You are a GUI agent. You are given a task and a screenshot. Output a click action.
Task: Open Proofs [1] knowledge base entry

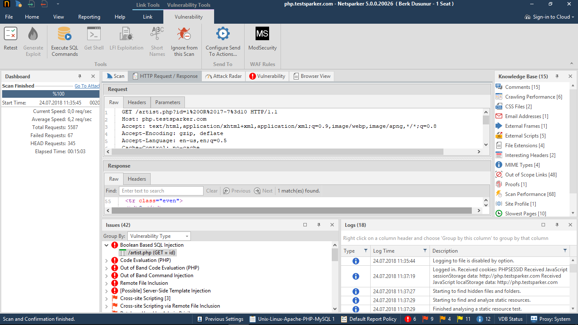(511, 185)
